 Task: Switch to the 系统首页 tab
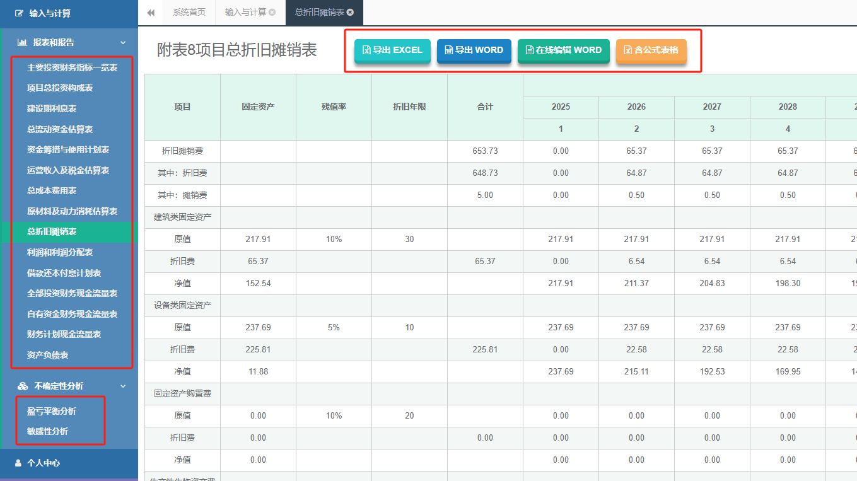(x=188, y=11)
